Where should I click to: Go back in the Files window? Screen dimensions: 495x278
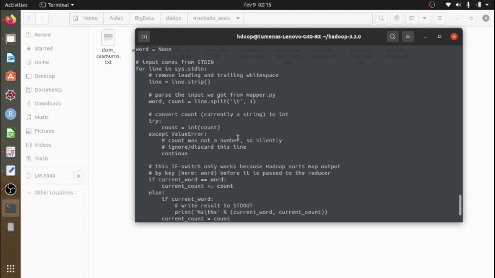(x=29, y=18)
